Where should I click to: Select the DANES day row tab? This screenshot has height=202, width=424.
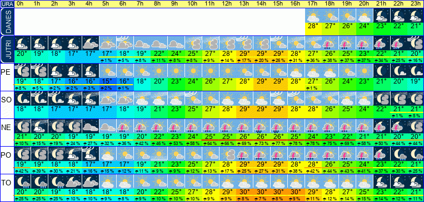(x=7, y=22)
